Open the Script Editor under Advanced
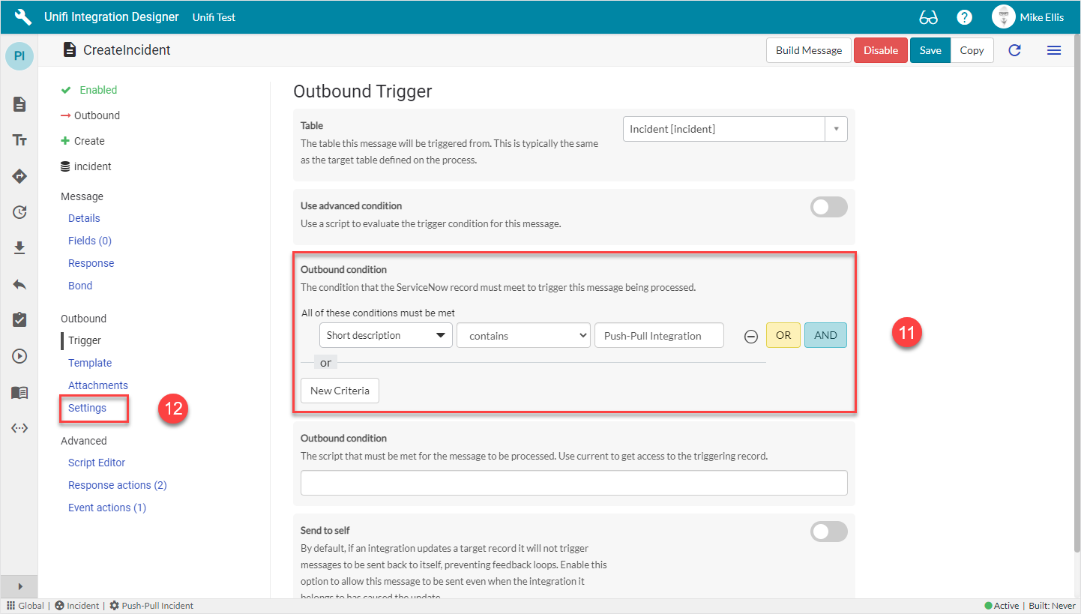1081x614 pixels. [x=96, y=463]
